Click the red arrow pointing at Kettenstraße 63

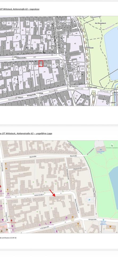(x=52, y=193)
